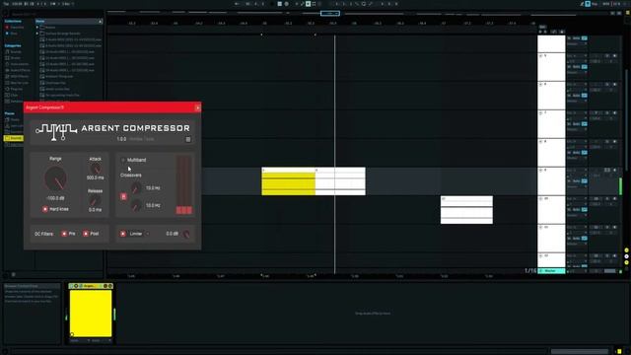Click the -100.0 dB Range value
This screenshot has height=355, width=631.
55,198
